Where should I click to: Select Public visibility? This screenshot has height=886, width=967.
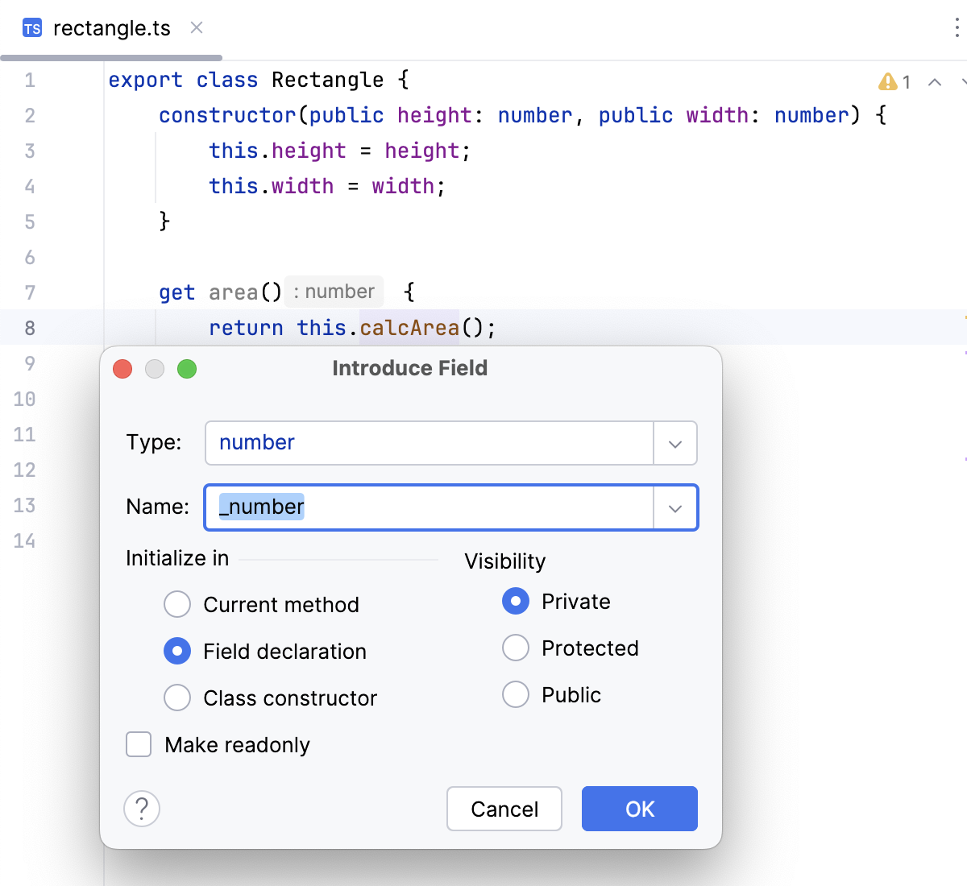(x=516, y=694)
